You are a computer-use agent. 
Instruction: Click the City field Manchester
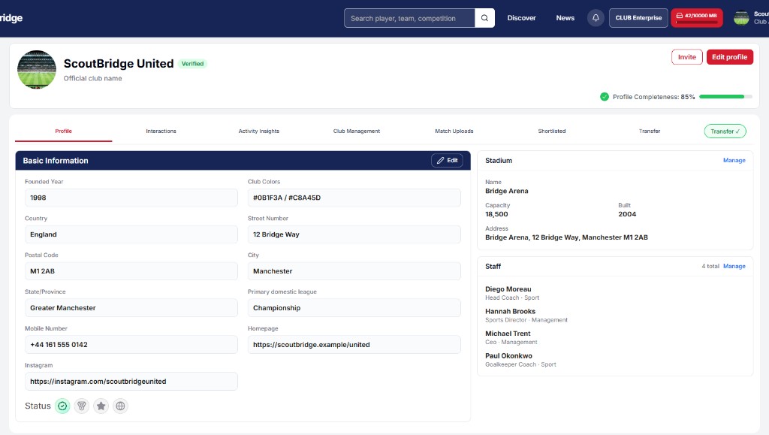pyautogui.click(x=354, y=271)
